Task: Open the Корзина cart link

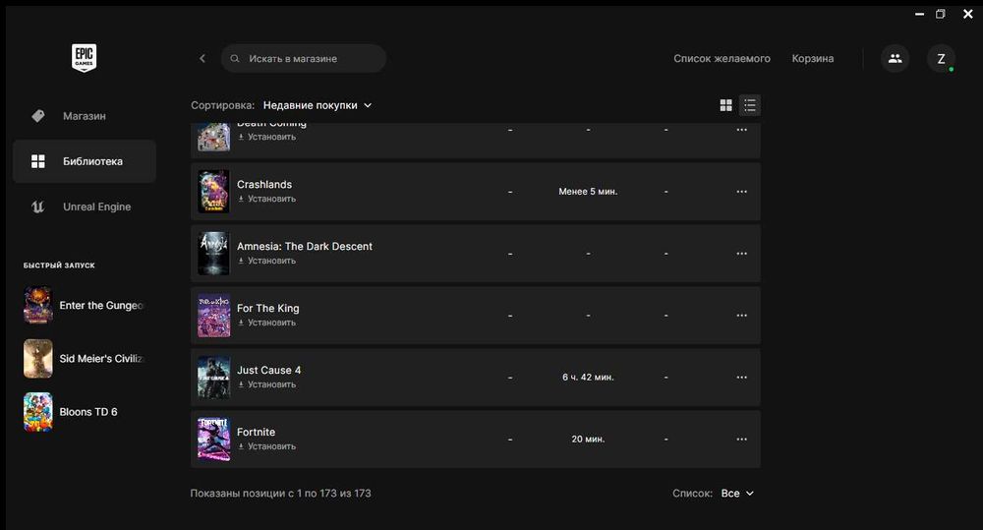Action: coord(813,58)
